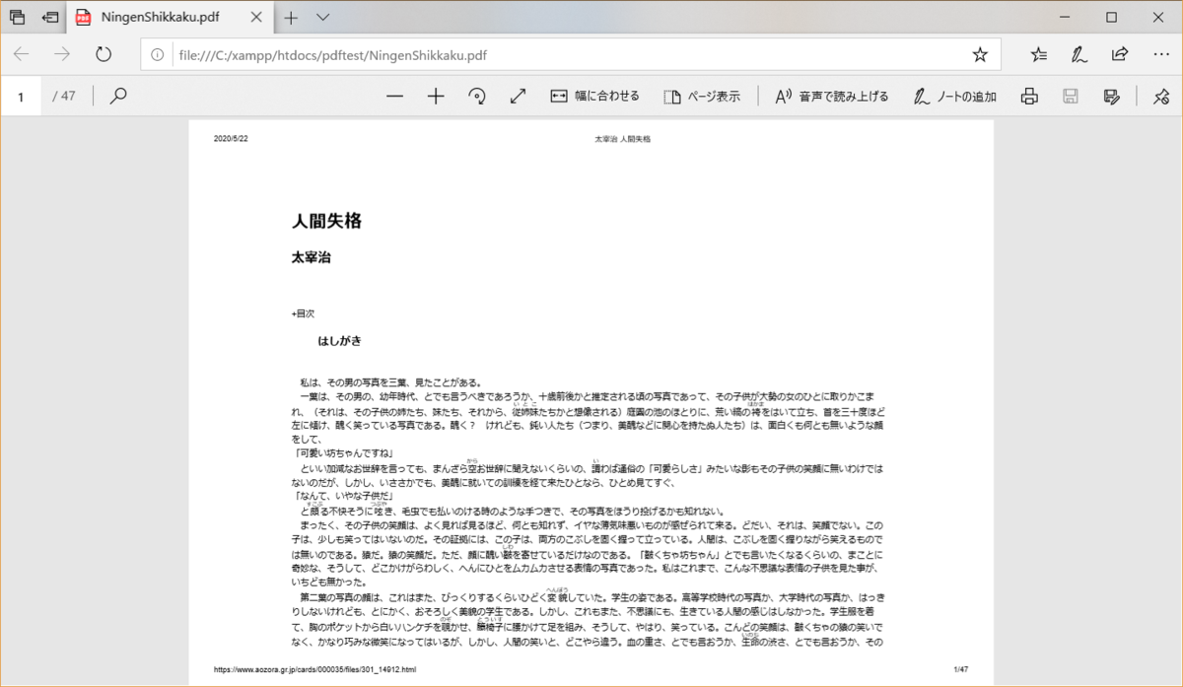Rotate the PDF page

[x=477, y=96]
